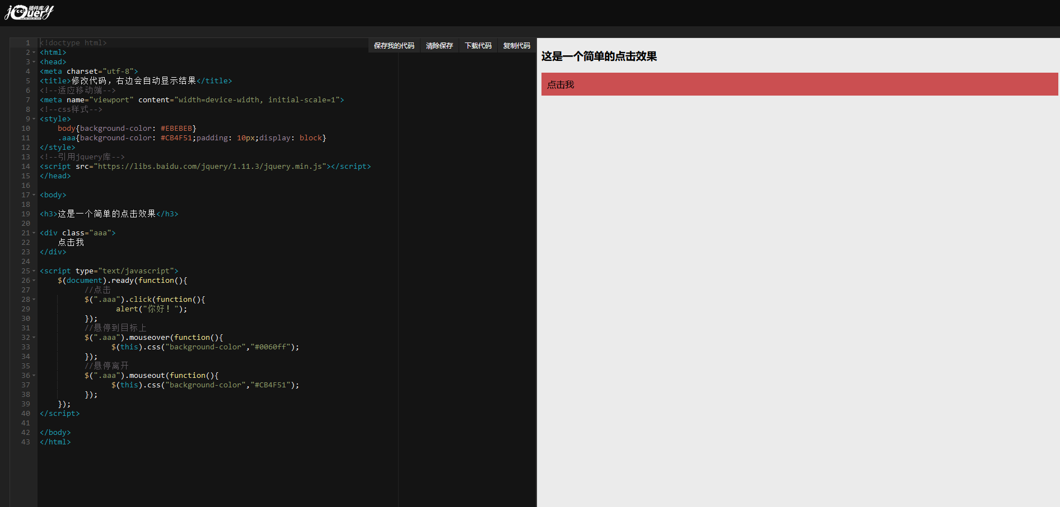
Task: Click the 复制代码 button
Action: (x=517, y=46)
